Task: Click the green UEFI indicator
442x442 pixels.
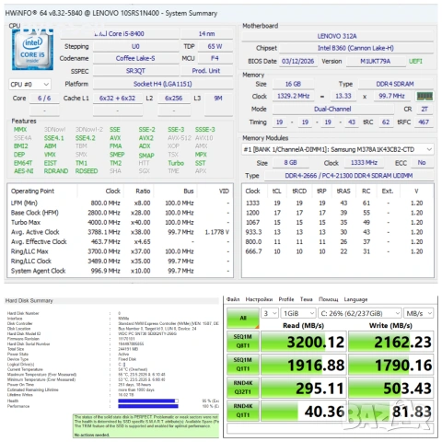Action: click(415, 62)
